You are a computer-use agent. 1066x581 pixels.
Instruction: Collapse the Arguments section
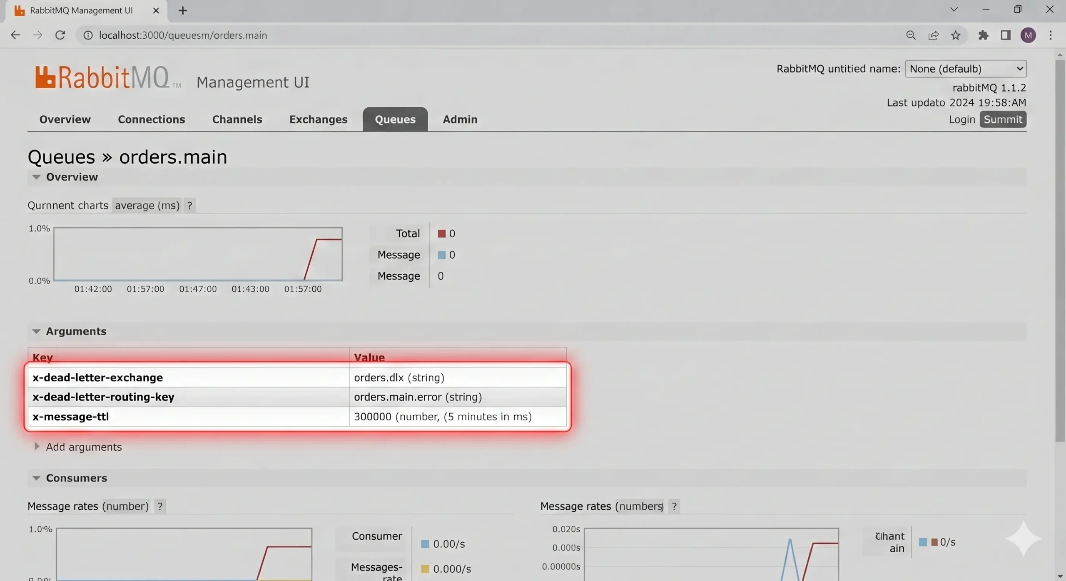[69, 331]
